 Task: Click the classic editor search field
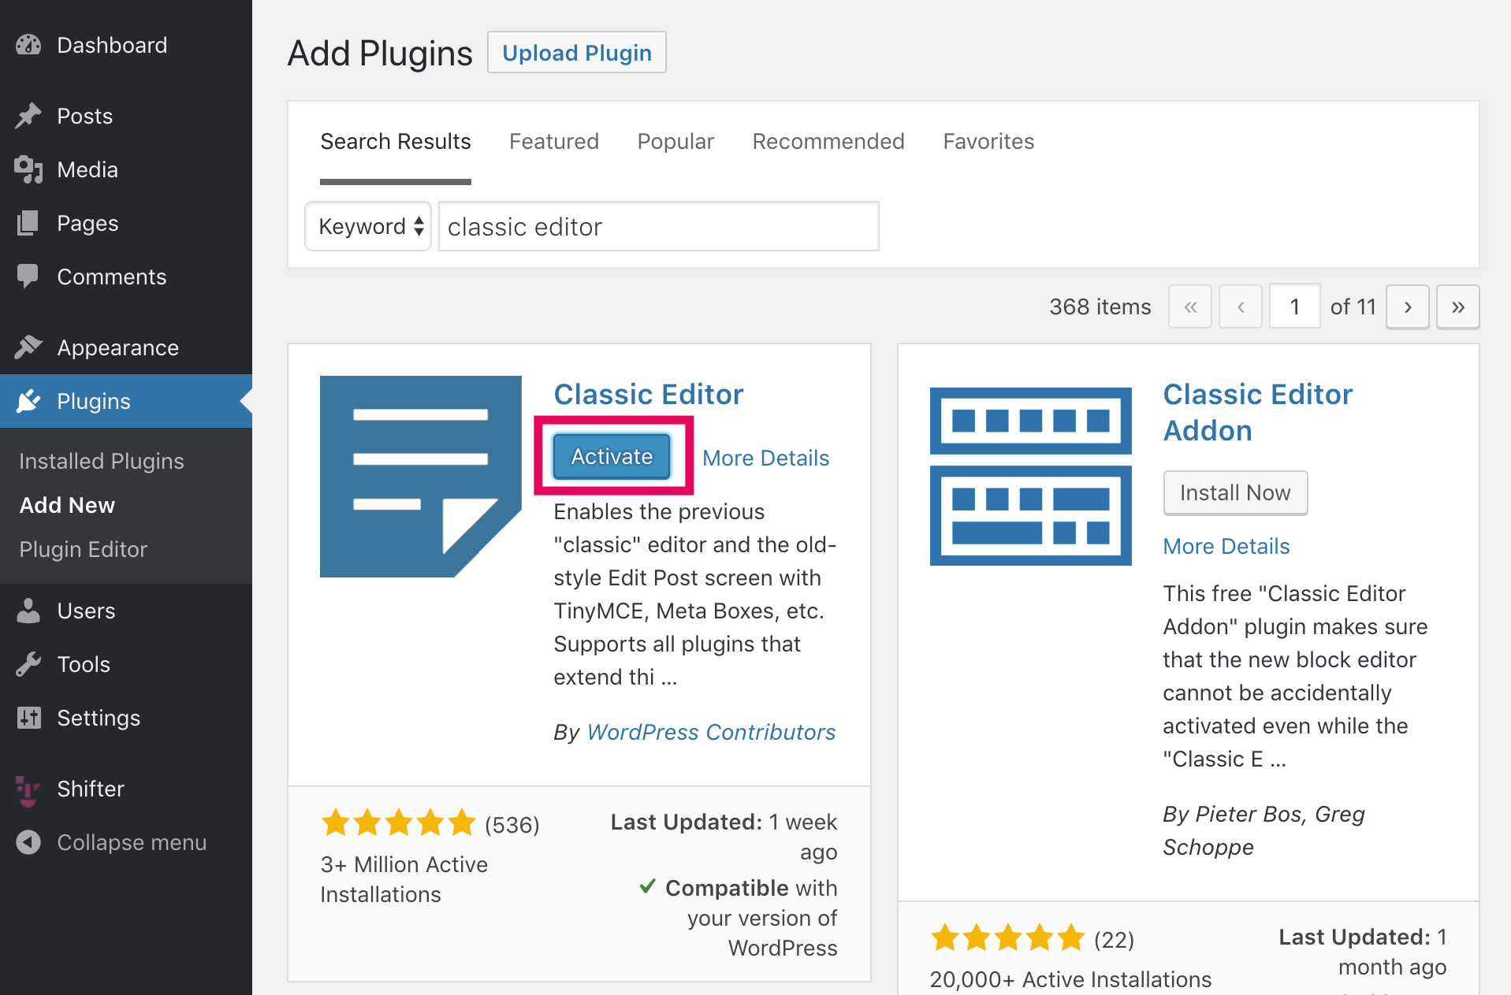658,226
